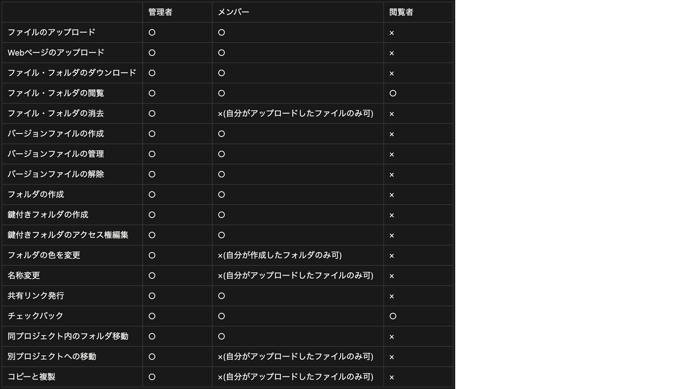The height and width of the screenshot is (389, 692).
Task: Click 管理者 circle for 鍵付きフォルダの作成
Action: [152, 215]
